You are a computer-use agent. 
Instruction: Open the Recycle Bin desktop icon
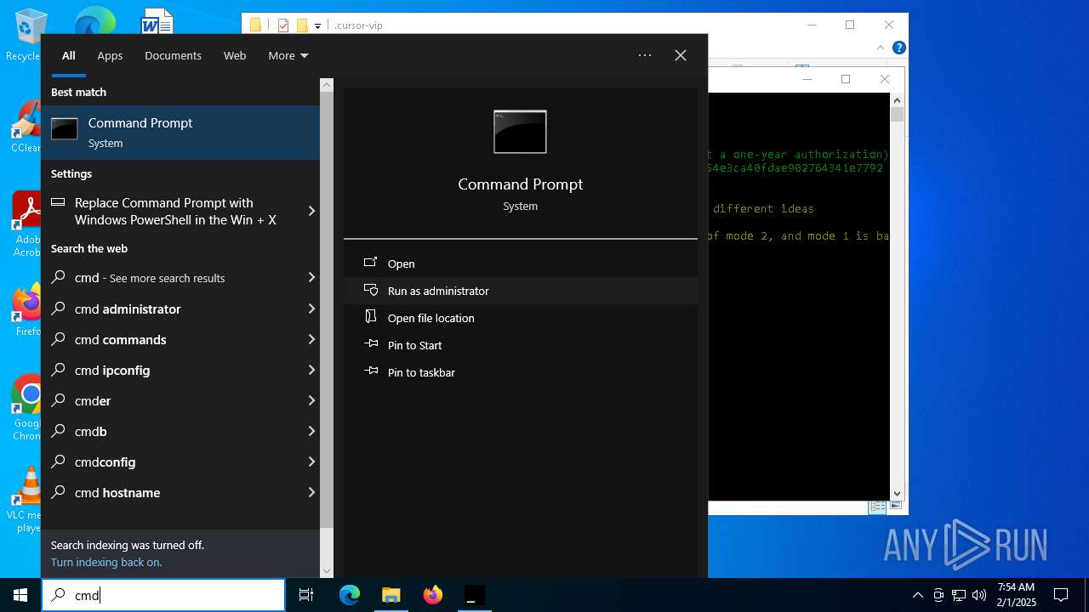pyautogui.click(x=26, y=35)
